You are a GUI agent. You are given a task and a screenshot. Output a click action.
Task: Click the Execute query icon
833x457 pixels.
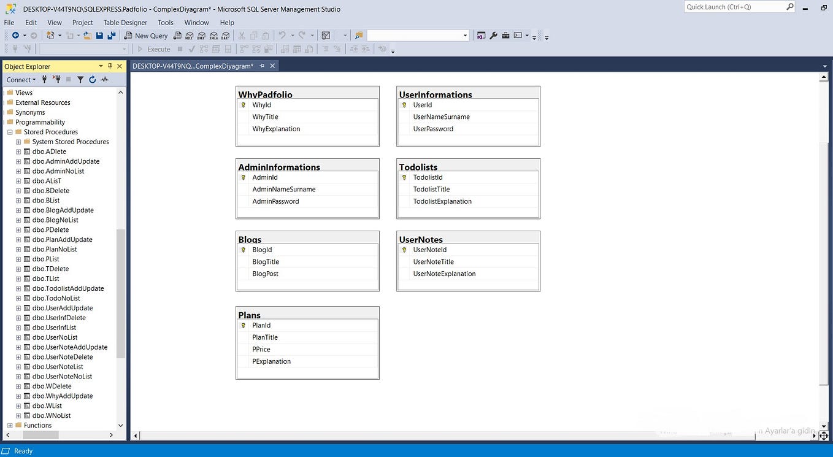pos(153,49)
